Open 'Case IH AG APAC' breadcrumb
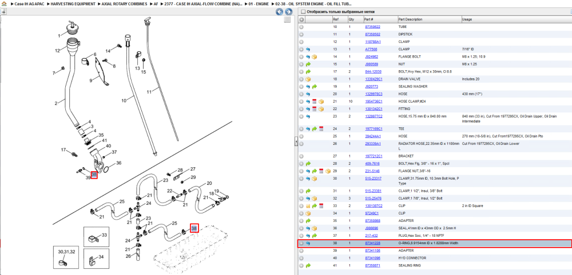 29,4
